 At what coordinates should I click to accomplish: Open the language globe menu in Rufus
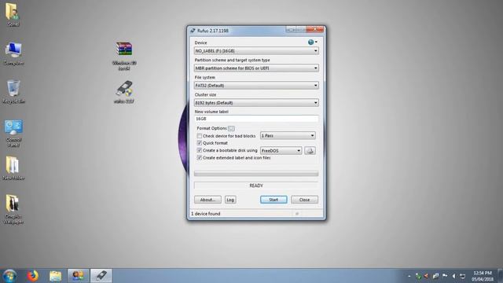[x=312, y=42]
